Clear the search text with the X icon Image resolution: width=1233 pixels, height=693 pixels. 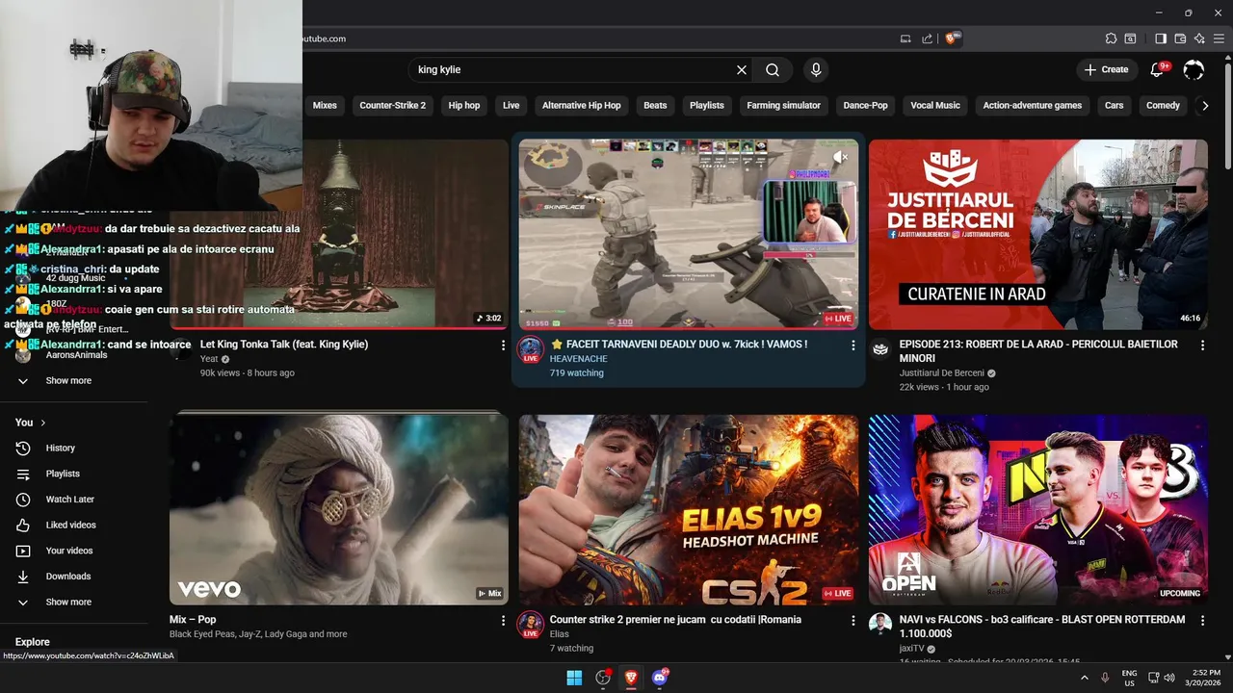pos(742,69)
